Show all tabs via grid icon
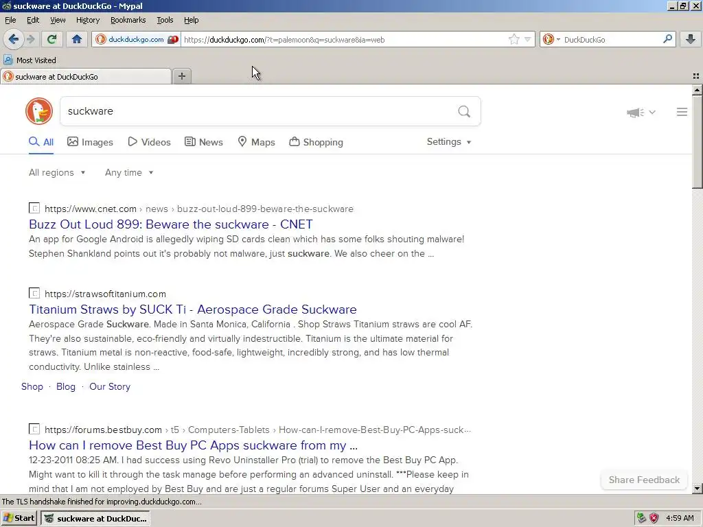The image size is (703, 527). point(696,76)
